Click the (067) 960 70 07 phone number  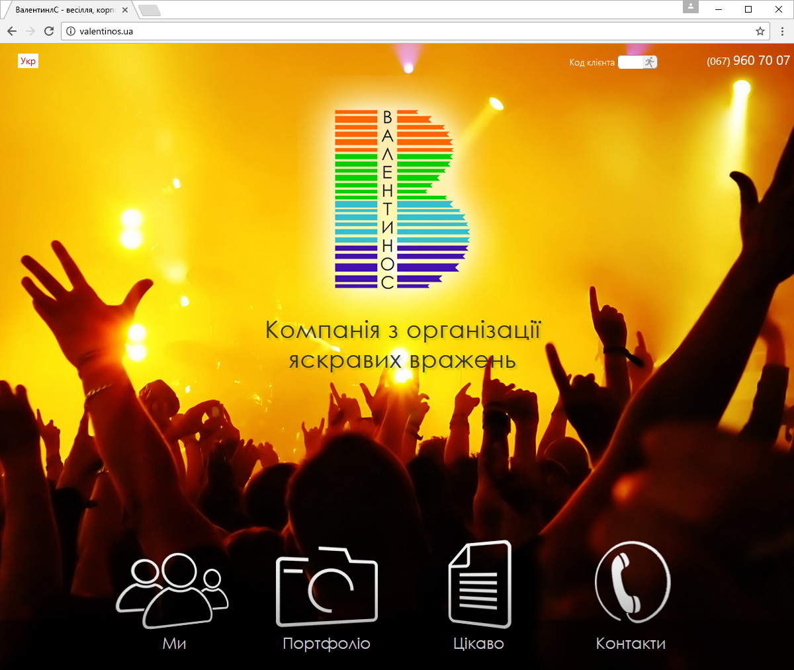coord(748,61)
